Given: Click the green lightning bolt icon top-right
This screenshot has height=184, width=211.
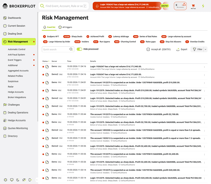Looking at the screenshot, I should pos(203,5).
